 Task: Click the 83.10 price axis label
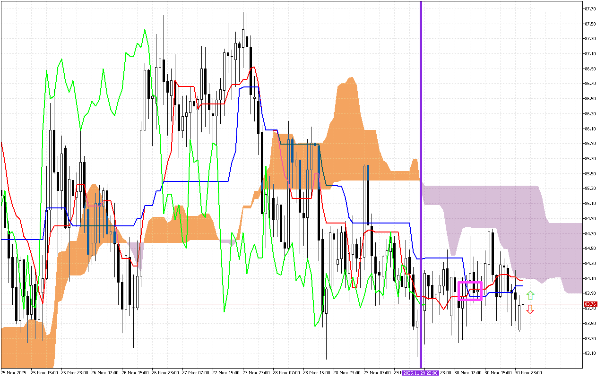pos(589,353)
